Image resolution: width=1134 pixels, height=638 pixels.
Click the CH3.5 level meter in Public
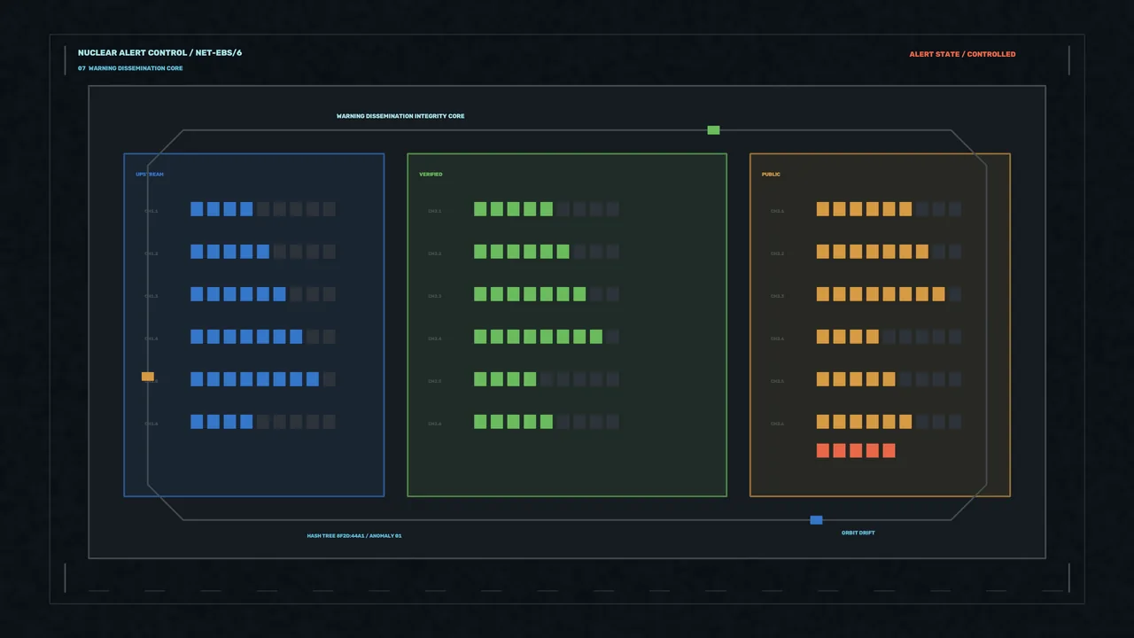[x=889, y=379]
